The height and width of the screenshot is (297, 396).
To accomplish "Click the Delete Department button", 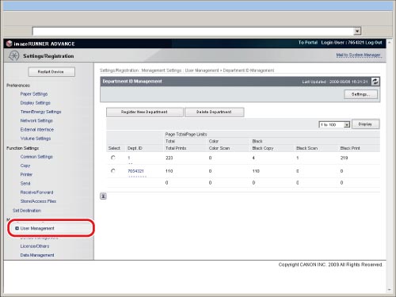I will click(x=214, y=112).
